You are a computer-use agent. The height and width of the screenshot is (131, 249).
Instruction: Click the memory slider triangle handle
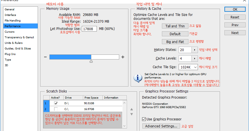91,61
